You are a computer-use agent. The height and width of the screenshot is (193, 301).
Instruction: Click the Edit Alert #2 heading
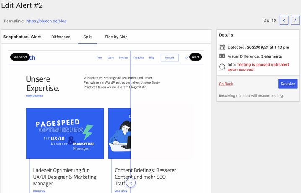click(x=22, y=5)
